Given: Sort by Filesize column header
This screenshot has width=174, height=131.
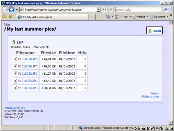Looking at the screenshot, I should click(48, 53).
